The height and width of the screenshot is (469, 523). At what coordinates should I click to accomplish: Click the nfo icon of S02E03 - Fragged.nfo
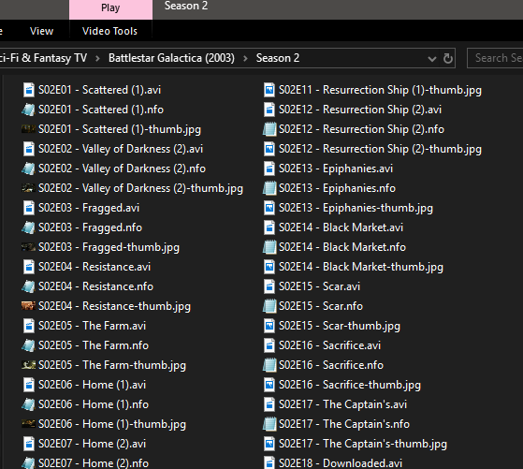[x=29, y=227]
